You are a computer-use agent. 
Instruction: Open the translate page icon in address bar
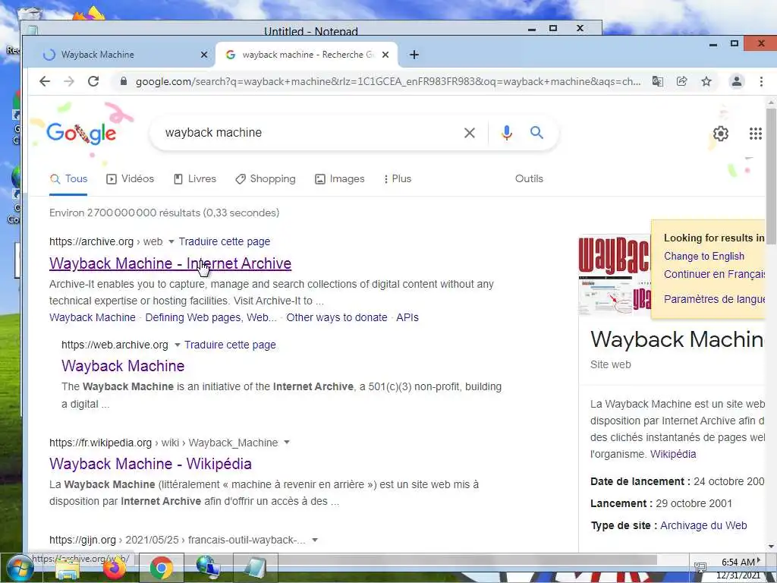click(658, 81)
